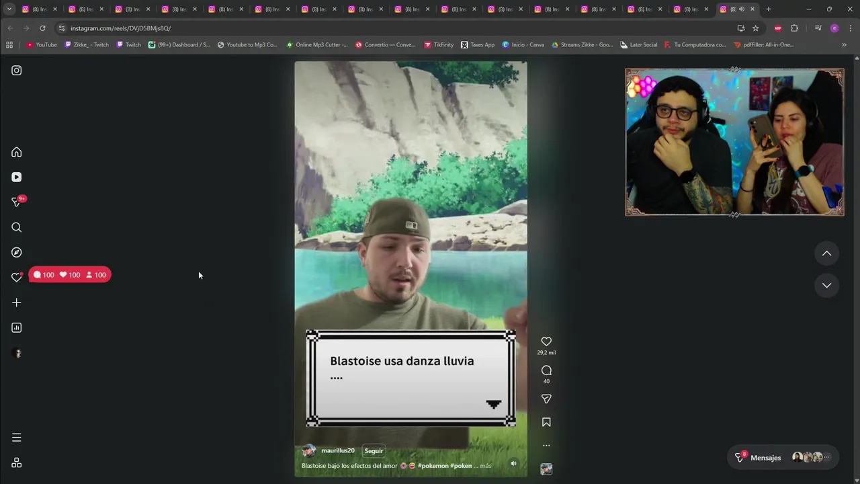The width and height of the screenshot is (860, 484).
Task: Open the #pokemon hashtag link
Action: (x=433, y=466)
